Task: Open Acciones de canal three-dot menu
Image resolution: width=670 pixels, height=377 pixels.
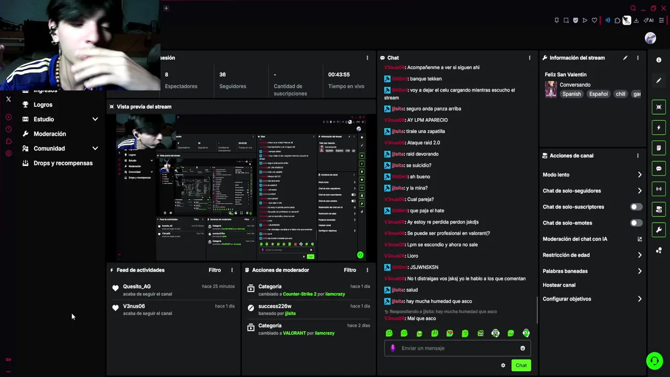Action: [x=638, y=156]
